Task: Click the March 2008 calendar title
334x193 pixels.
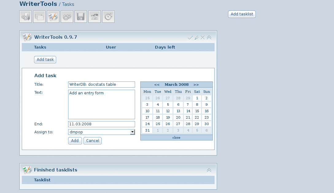Action: click(177, 85)
